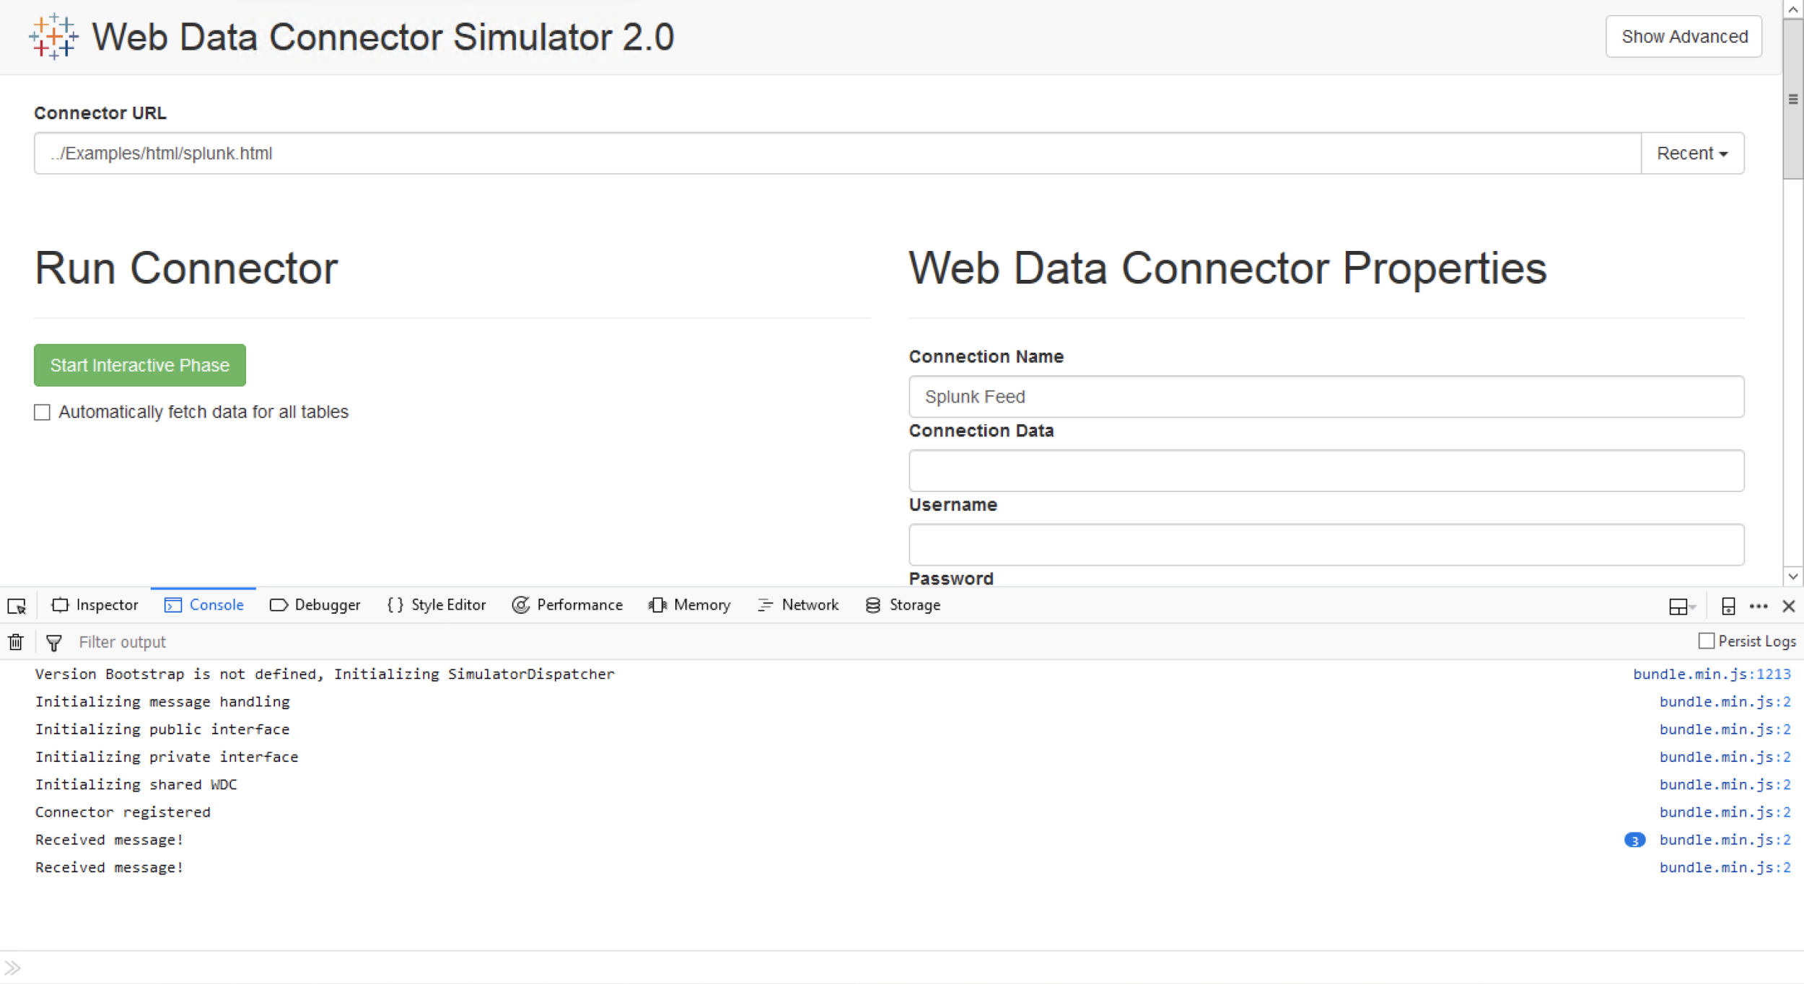
Task: Open the devtools three-dots options menu
Action: 1759,606
